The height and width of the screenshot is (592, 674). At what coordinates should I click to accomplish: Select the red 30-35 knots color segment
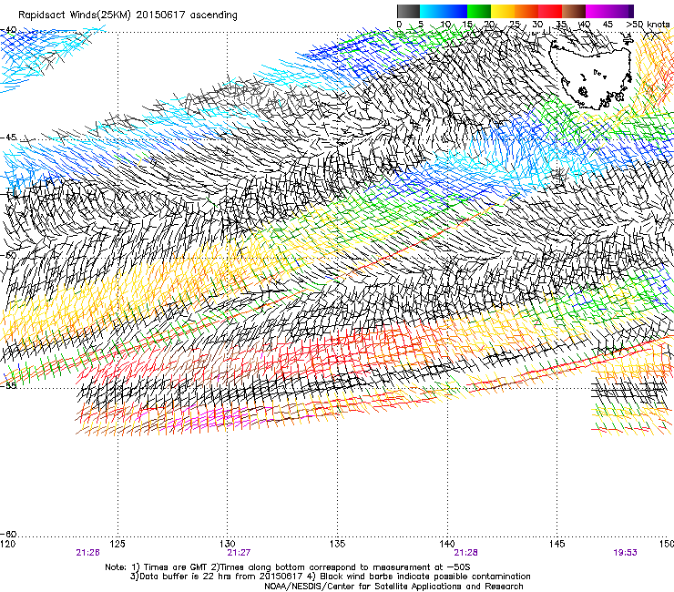(550, 11)
